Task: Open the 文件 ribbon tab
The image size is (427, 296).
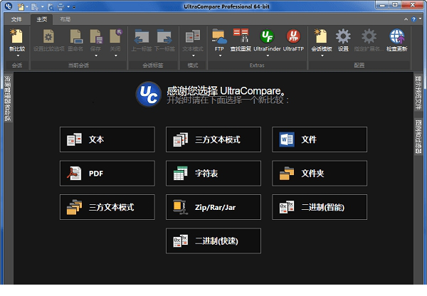Action: (16, 19)
